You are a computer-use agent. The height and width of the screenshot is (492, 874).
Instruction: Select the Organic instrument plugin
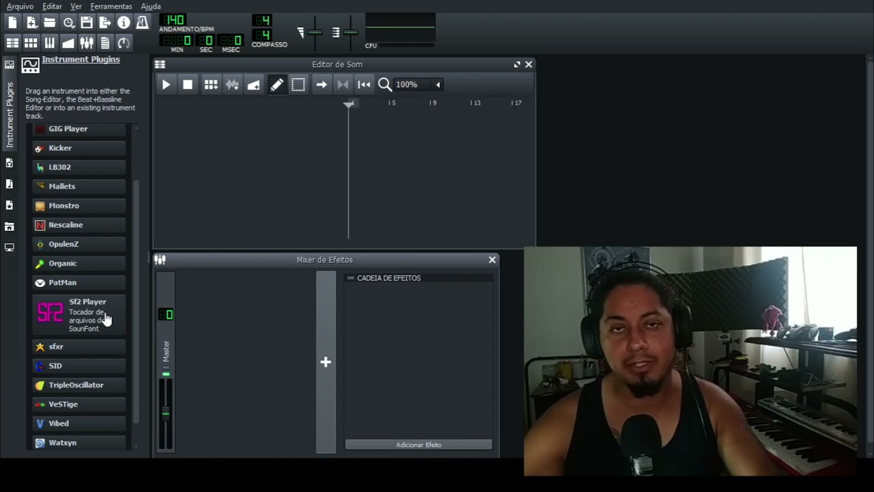pos(79,263)
